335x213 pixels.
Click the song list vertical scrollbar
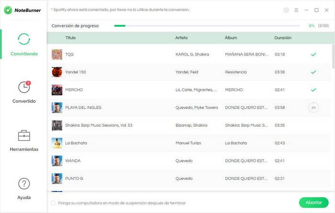pyautogui.click(x=333, y=56)
